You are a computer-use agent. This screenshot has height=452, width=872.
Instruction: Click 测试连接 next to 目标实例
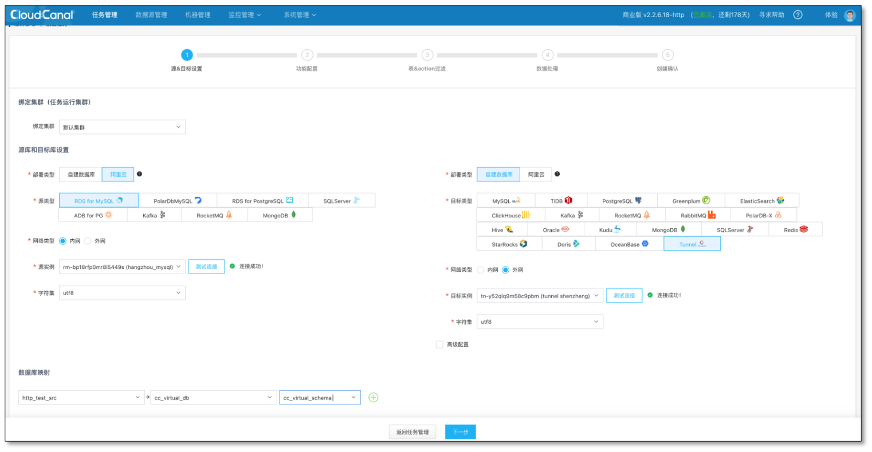pyautogui.click(x=624, y=296)
